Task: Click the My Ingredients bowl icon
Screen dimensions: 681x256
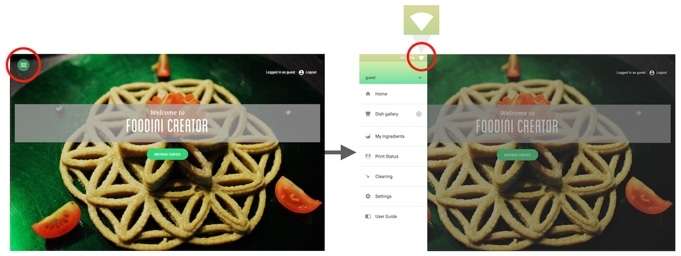Action: point(368,136)
